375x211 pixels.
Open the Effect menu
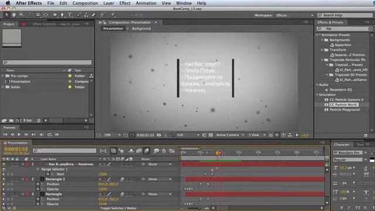125,3
